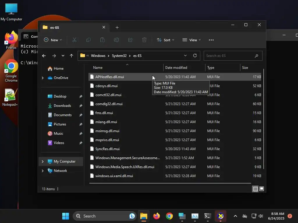
Task: Switch to details view layout icon
Action: click(255, 189)
